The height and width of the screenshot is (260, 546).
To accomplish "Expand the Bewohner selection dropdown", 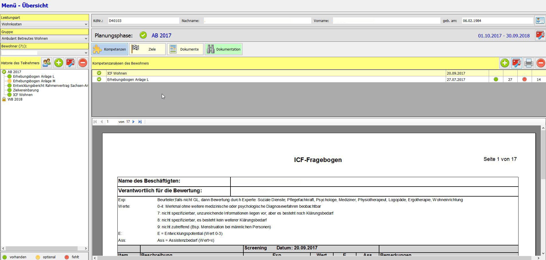I will tap(44, 53).
